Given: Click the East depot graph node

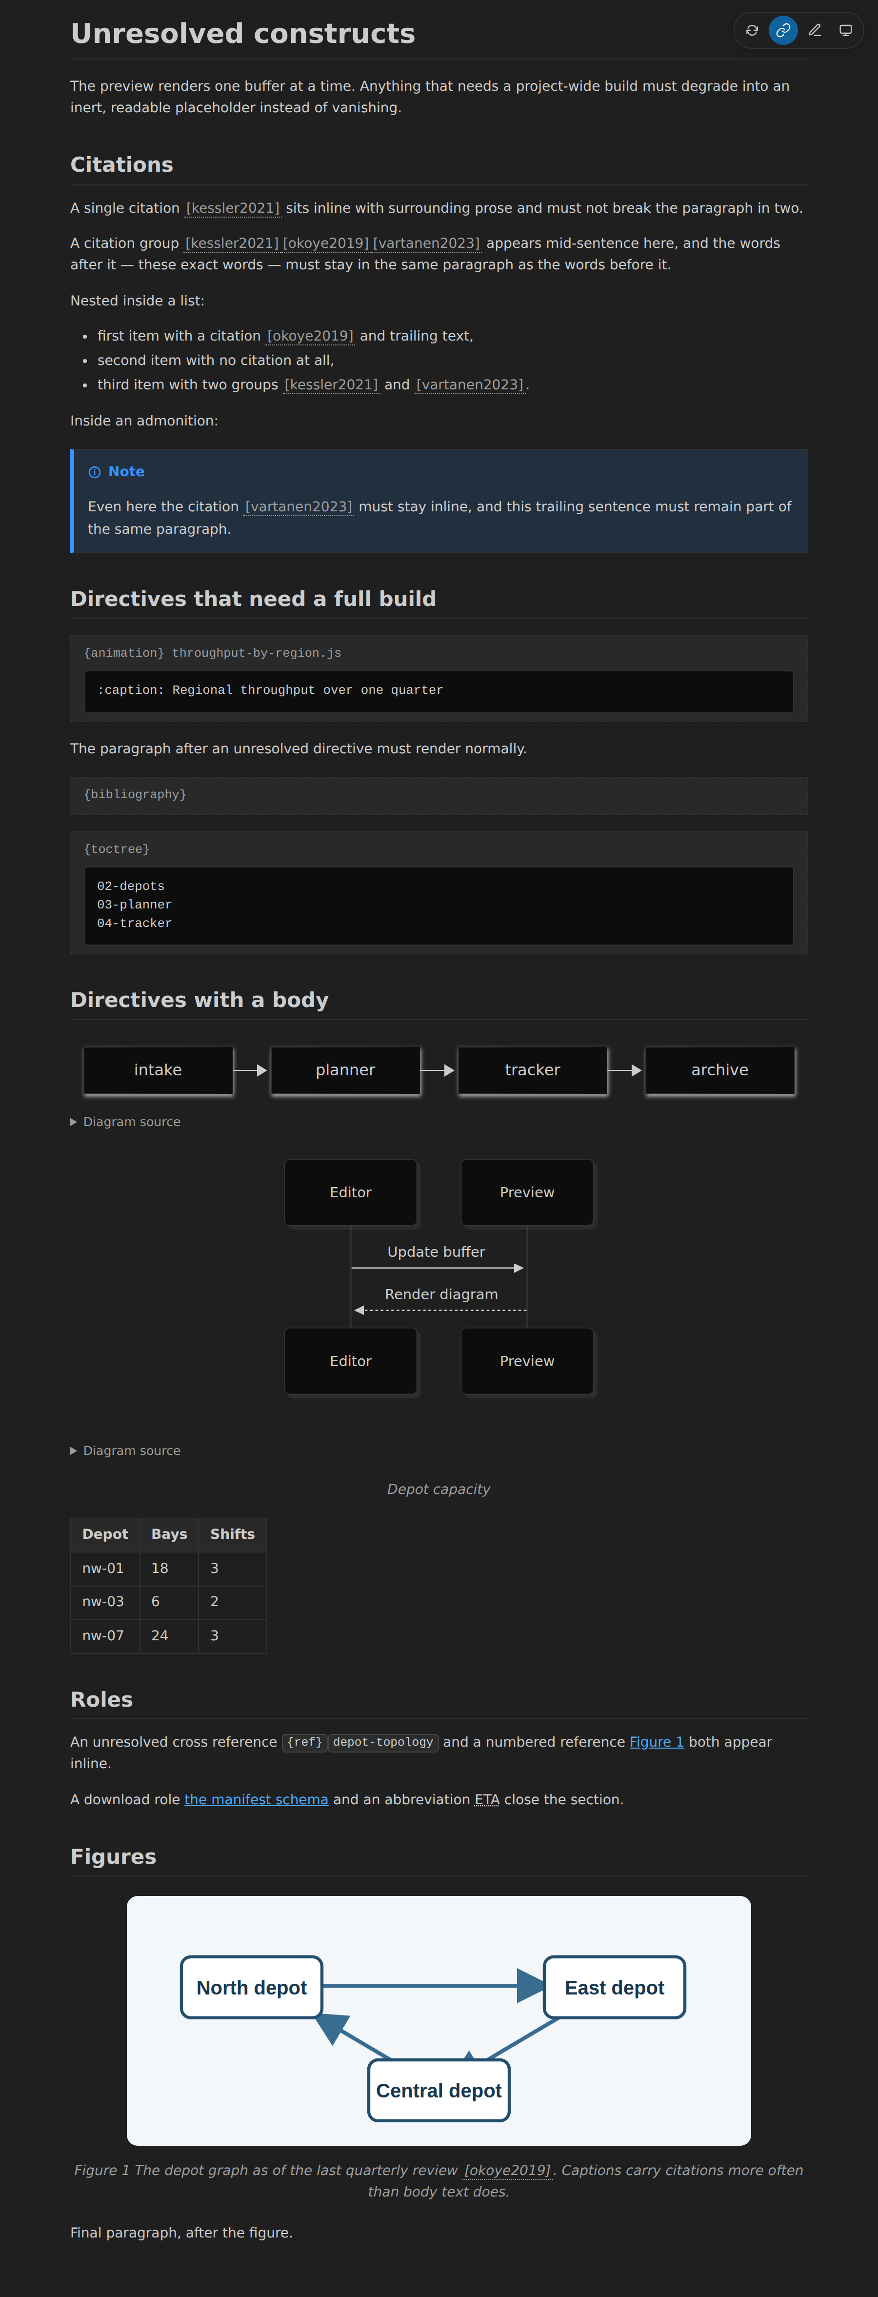Looking at the screenshot, I should tap(614, 1988).
